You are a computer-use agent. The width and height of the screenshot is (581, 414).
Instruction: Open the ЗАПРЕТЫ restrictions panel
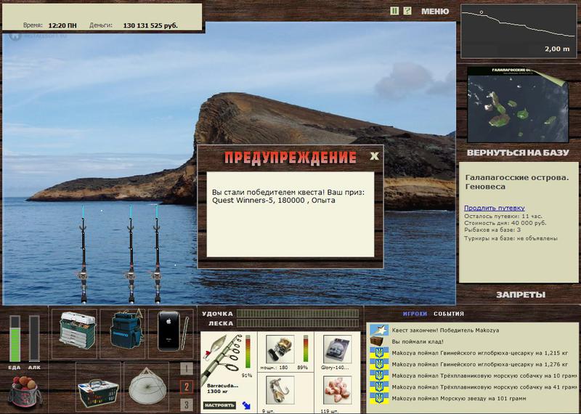(x=521, y=295)
